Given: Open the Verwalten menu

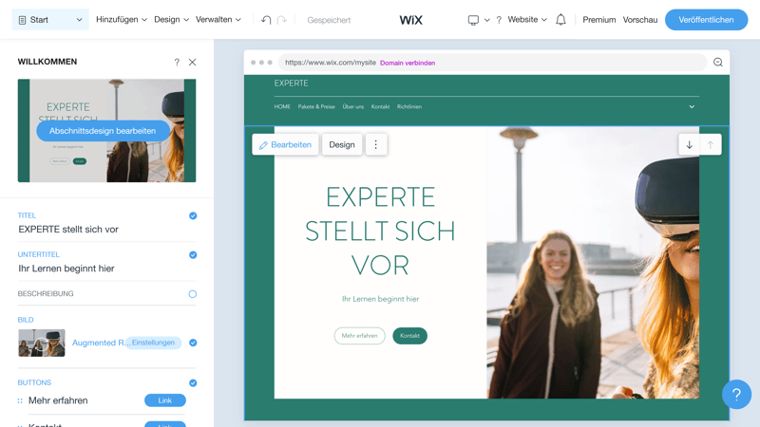Looking at the screenshot, I should 218,19.
